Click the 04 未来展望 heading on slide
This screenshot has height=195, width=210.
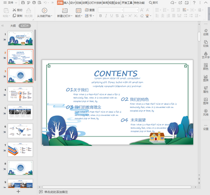pyautogui.click(x=133, y=120)
